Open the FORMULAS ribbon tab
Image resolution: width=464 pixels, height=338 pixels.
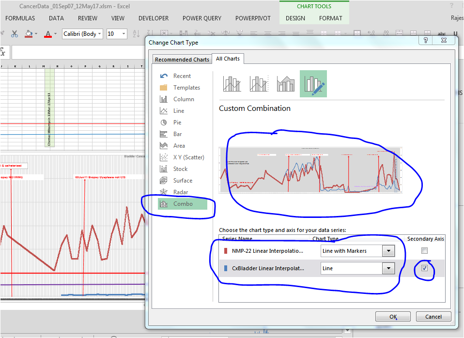tap(20, 18)
